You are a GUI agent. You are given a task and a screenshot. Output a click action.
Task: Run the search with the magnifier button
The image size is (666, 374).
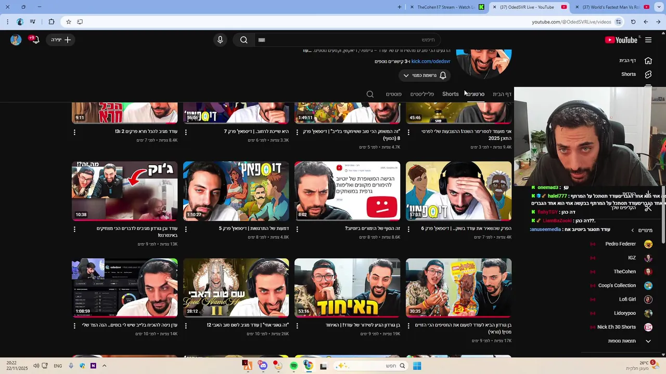[244, 40]
